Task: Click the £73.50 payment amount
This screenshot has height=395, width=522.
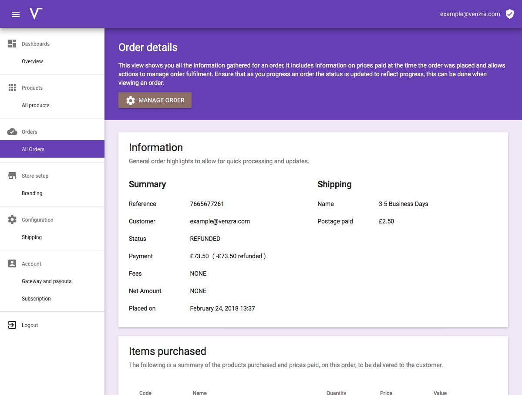Action: pyautogui.click(x=199, y=256)
